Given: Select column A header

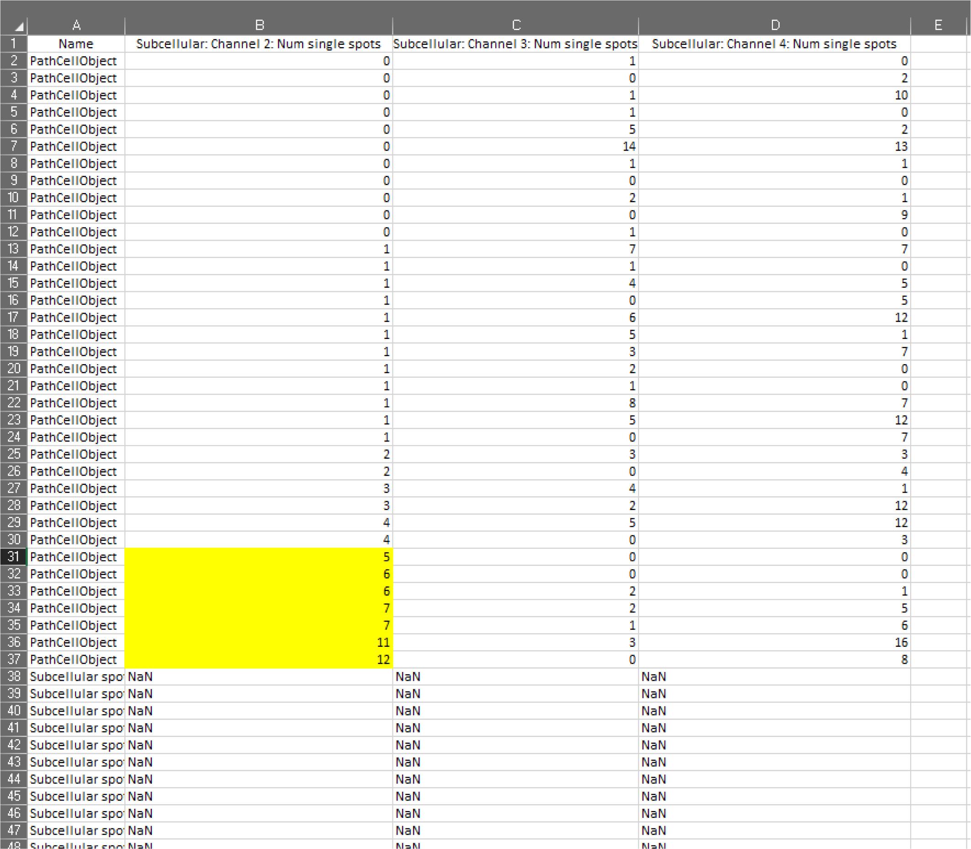Looking at the screenshot, I should 76,25.
